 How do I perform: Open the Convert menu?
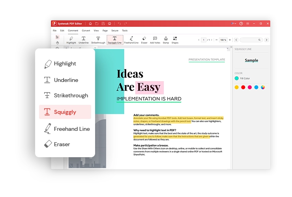[x=86, y=30]
